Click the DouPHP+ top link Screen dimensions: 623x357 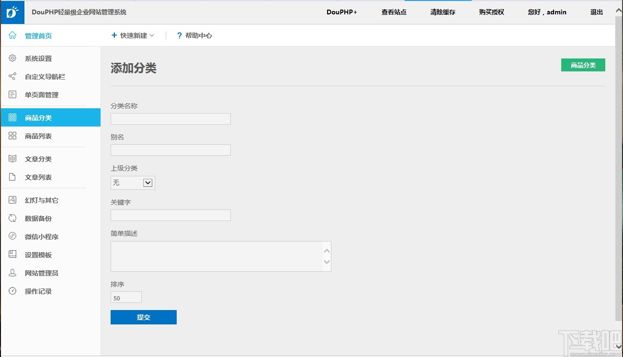342,12
